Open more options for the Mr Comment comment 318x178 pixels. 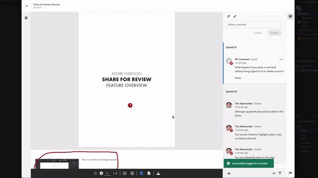(x=281, y=59)
